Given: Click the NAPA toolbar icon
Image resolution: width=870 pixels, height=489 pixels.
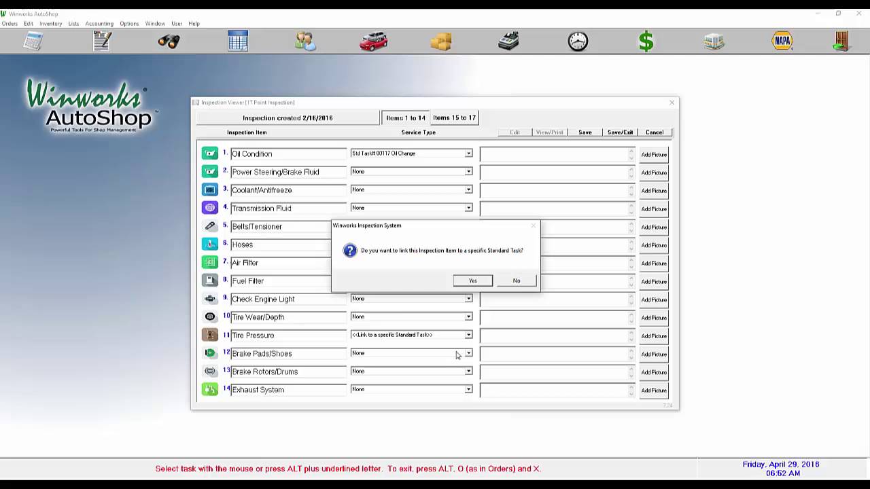Looking at the screenshot, I should 782,41.
